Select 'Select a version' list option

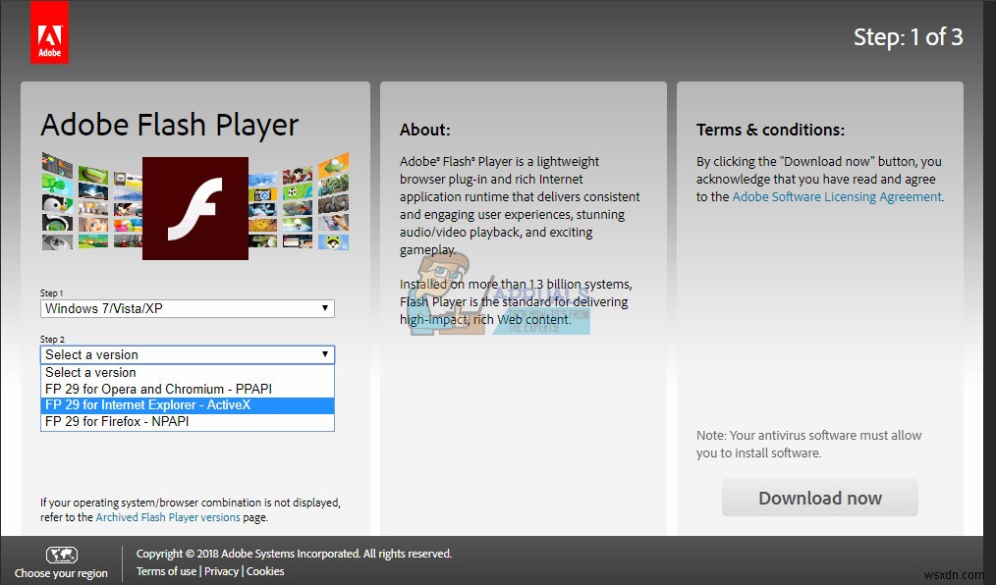pyautogui.click(x=188, y=372)
